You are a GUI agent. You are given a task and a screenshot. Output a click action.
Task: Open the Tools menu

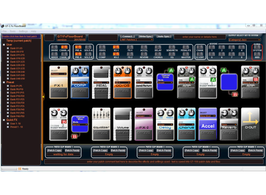point(13,31)
